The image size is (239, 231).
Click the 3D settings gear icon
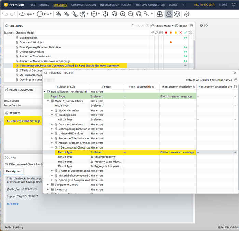(x=187, y=14)
